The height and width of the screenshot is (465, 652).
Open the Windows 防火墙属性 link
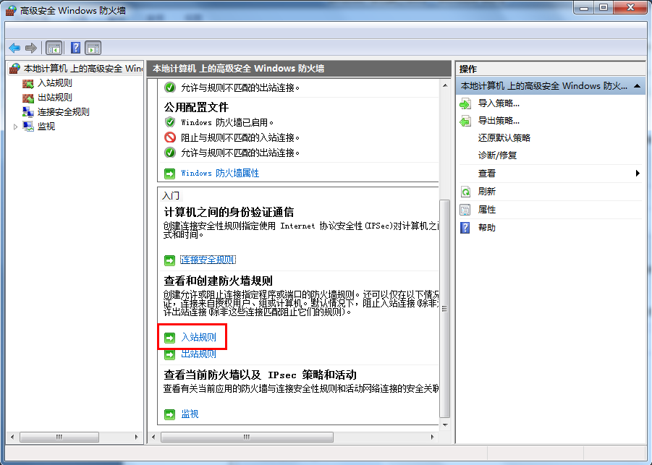220,174
